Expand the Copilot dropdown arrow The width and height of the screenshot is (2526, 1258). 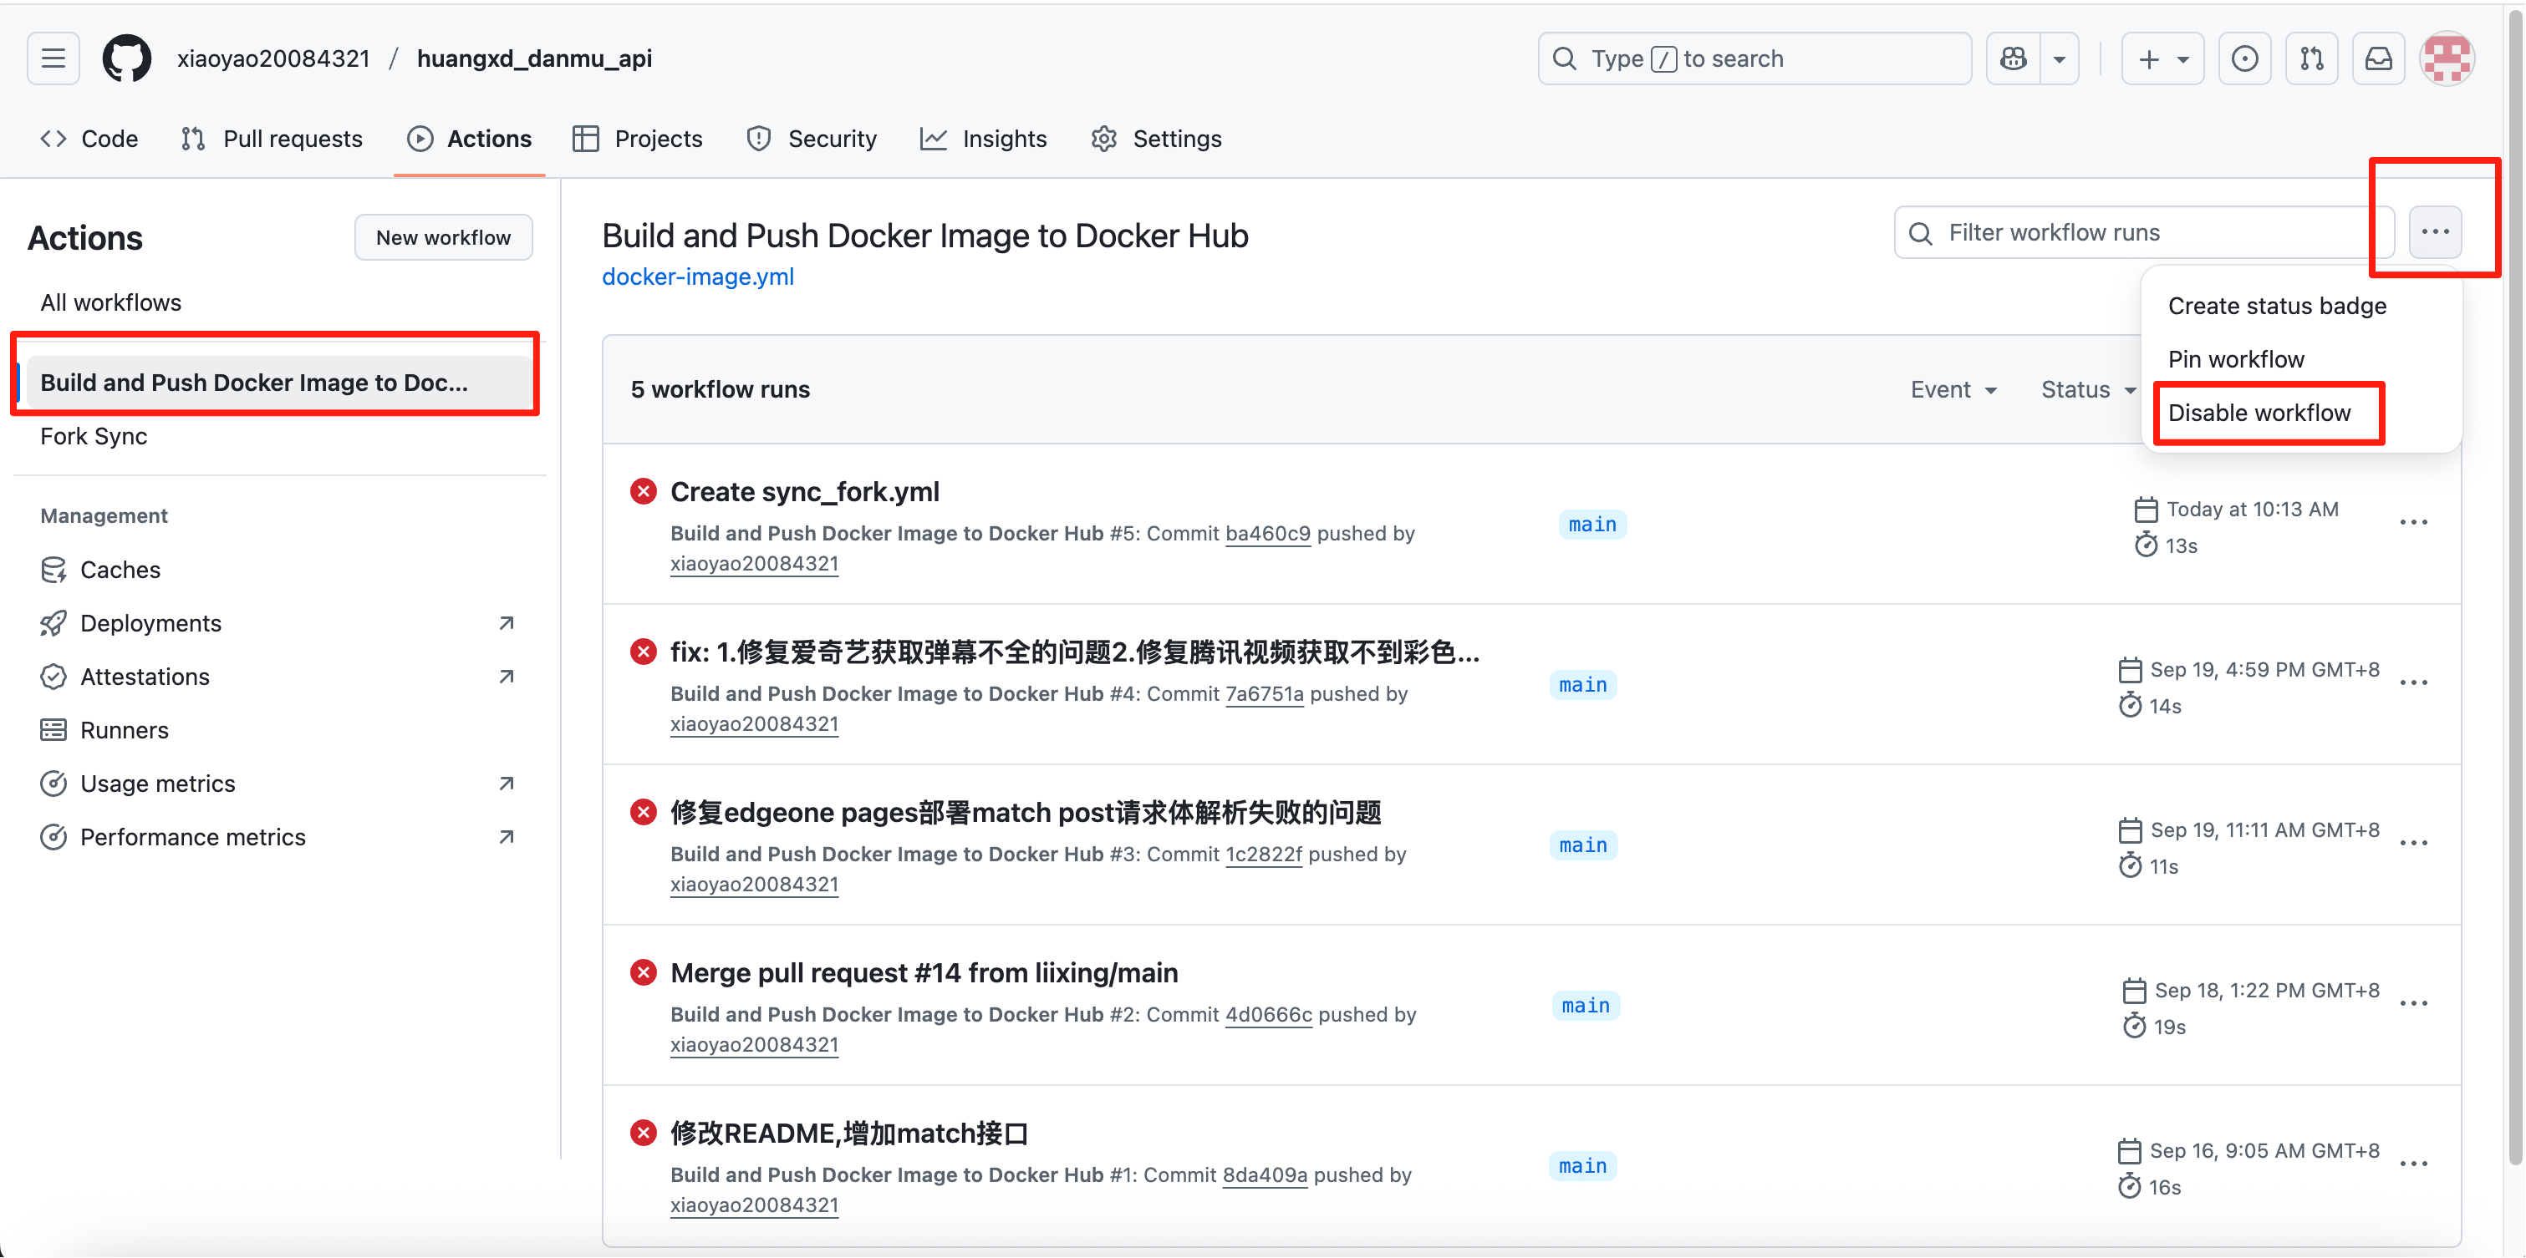(x=2060, y=58)
